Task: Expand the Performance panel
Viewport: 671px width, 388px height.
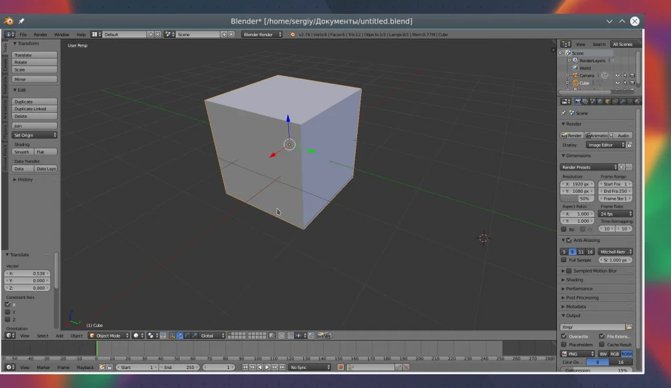Action: point(579,288)
